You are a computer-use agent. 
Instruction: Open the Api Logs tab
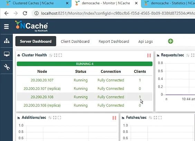pos(145,42)
